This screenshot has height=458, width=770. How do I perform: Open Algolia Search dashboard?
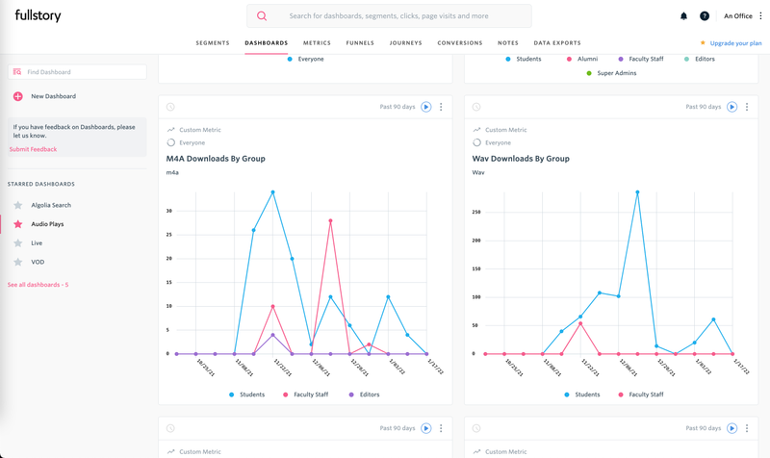click(51, 205)
